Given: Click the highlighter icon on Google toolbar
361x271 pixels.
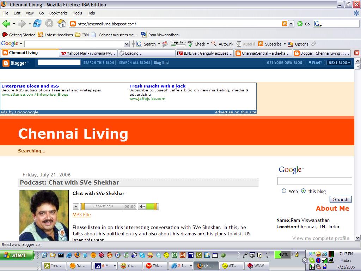Looking at the screenshot, I should (313, 43).
